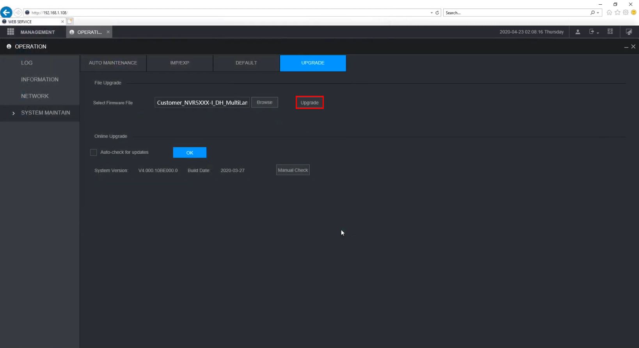Click Browse to choose firmware file
This screenshot has width=639, height=348.
(x=264, y=102)
